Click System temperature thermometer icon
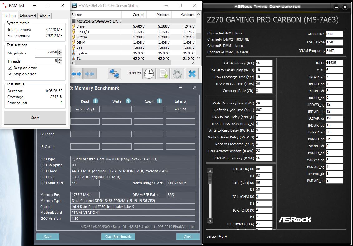The image size is (353, 246). [73, 53]
